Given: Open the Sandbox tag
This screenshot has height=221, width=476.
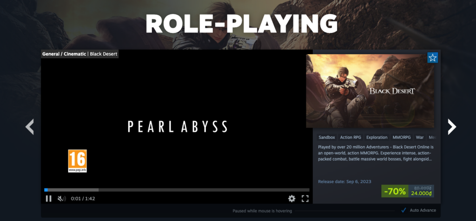Looking at the screenshot, I should (327, 137).
